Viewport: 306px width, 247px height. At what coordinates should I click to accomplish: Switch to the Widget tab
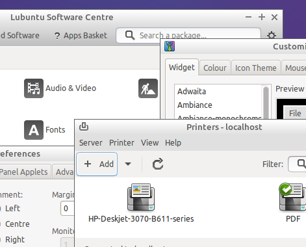[182, 68]
